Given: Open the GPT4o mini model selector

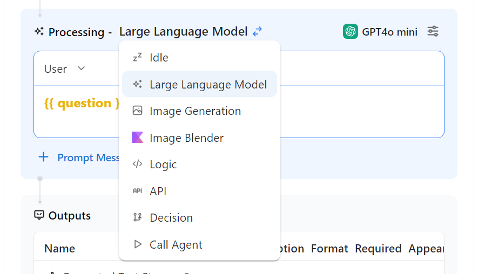Looking at the screenshot, I should (x=380, y=32).
